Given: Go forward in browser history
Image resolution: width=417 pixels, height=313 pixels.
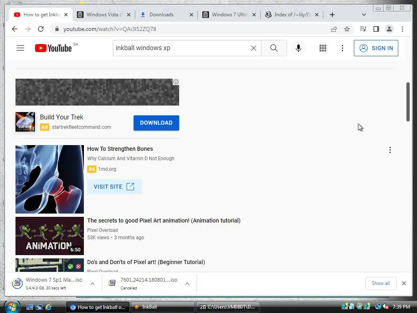Looking at the screenshot, I should coord(28,29).
